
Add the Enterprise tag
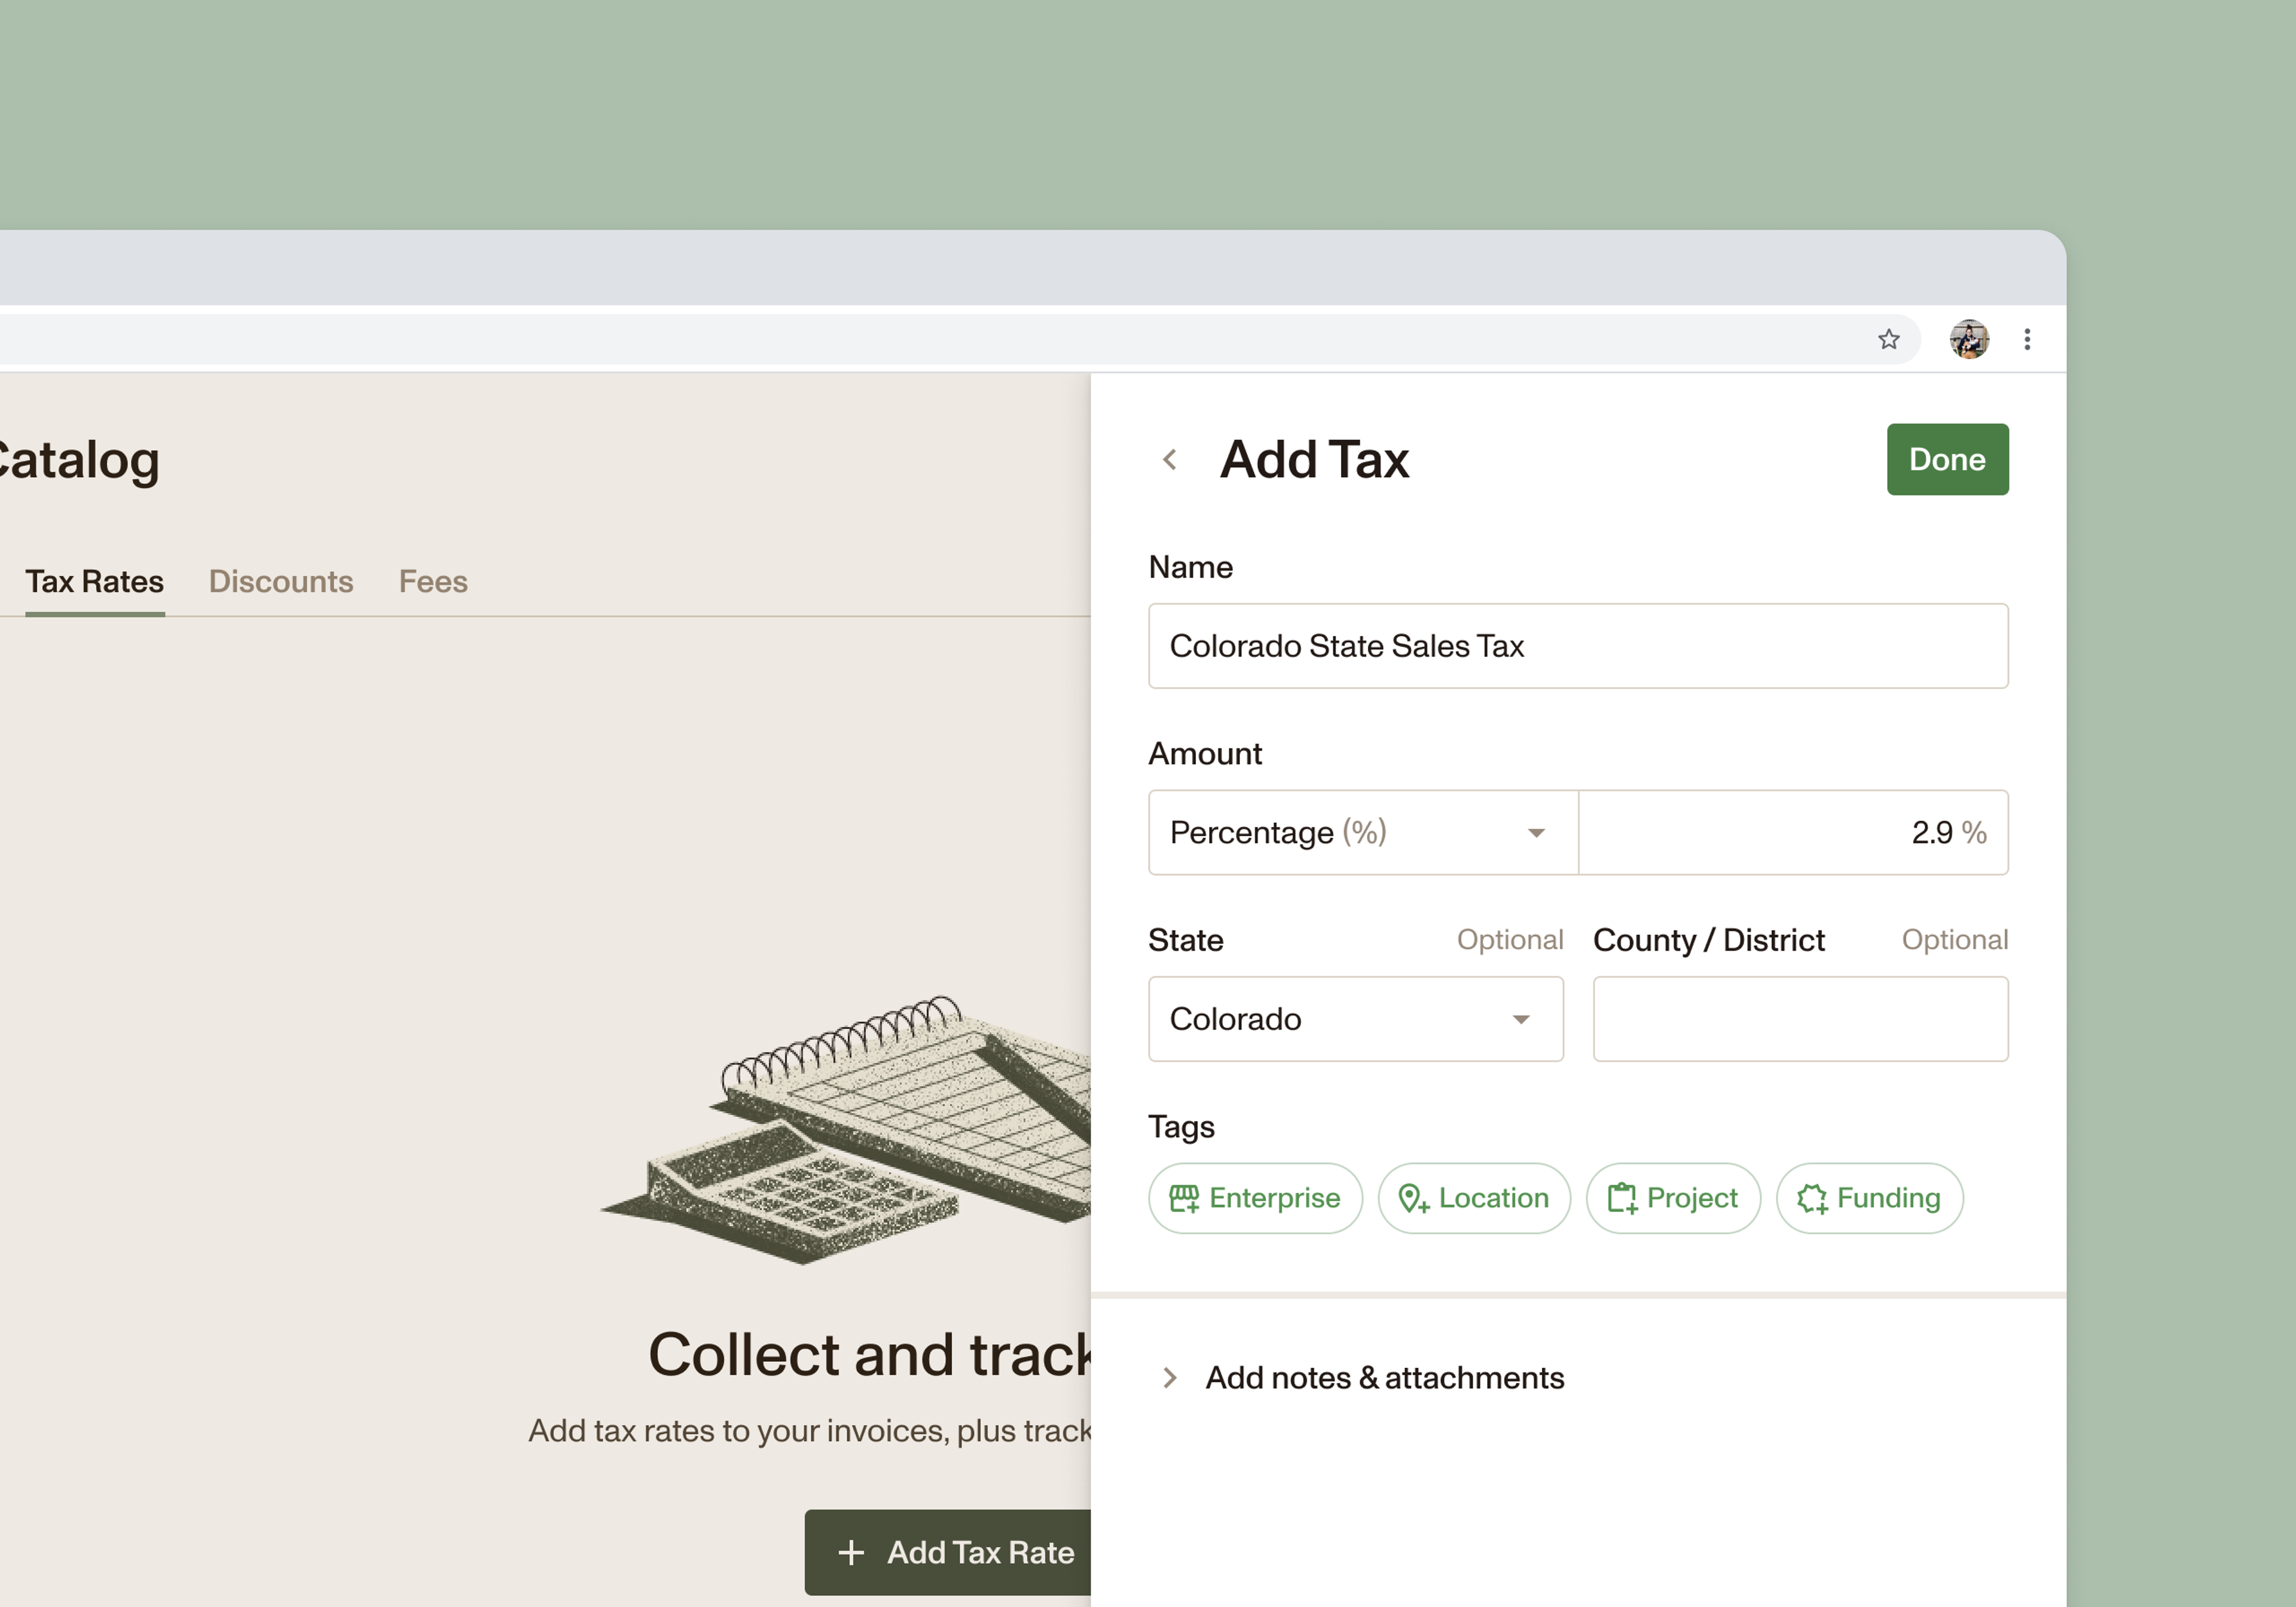(x=1254, y=1198)
